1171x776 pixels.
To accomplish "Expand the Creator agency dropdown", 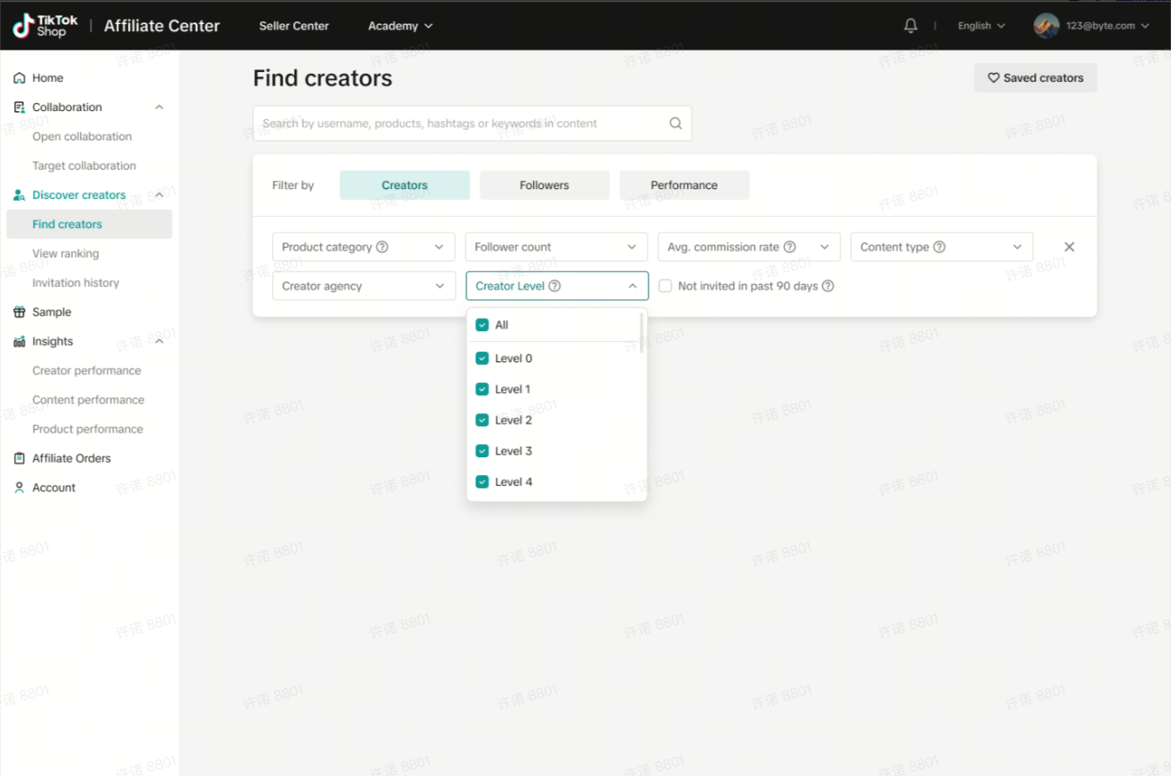I will [x=363, y=286].
